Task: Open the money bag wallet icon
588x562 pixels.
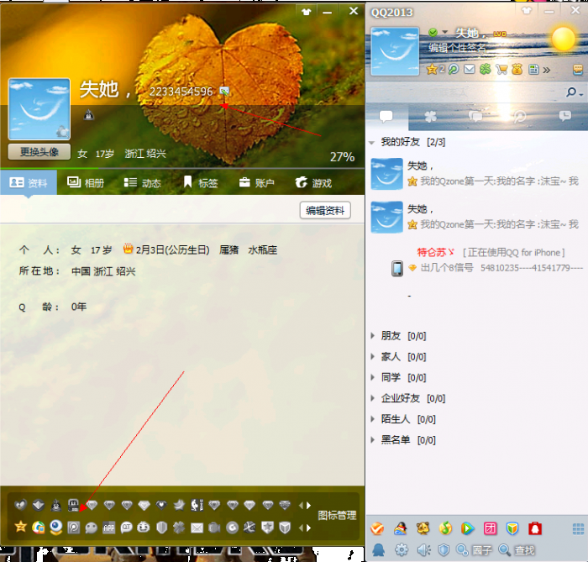Action: click(517, 70)
